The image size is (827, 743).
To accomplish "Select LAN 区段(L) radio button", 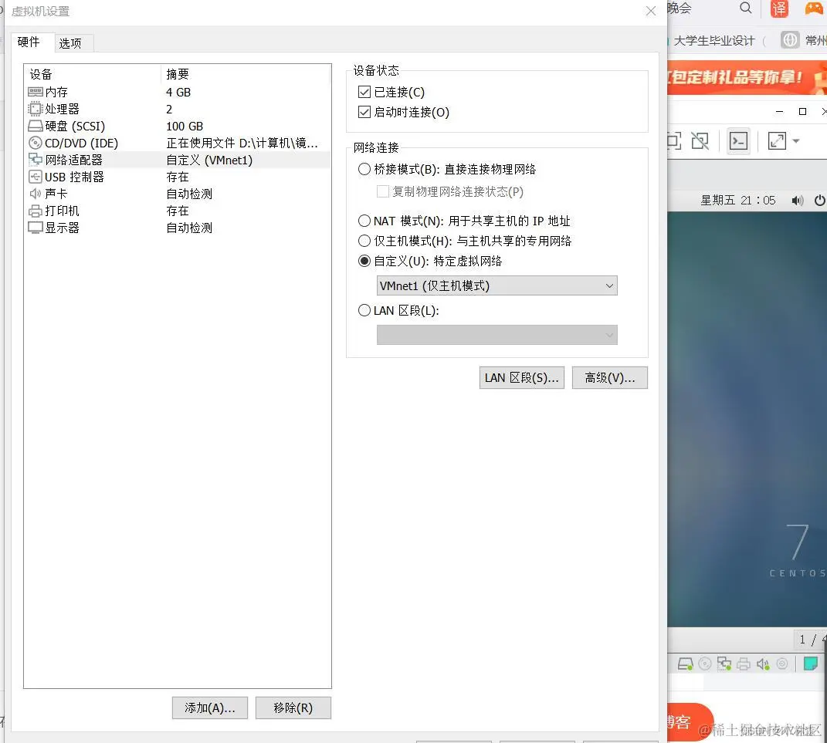I will click(x=364, y=310).
